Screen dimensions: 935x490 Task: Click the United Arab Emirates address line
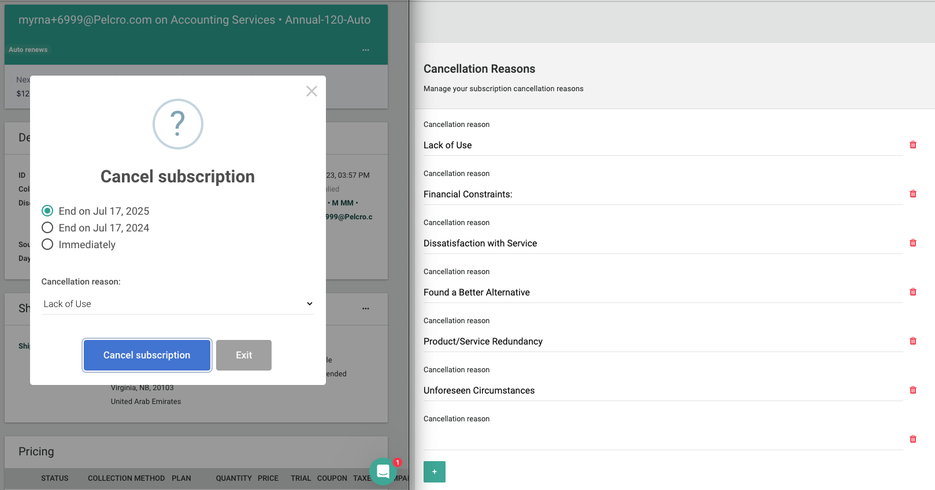(146, 402)
